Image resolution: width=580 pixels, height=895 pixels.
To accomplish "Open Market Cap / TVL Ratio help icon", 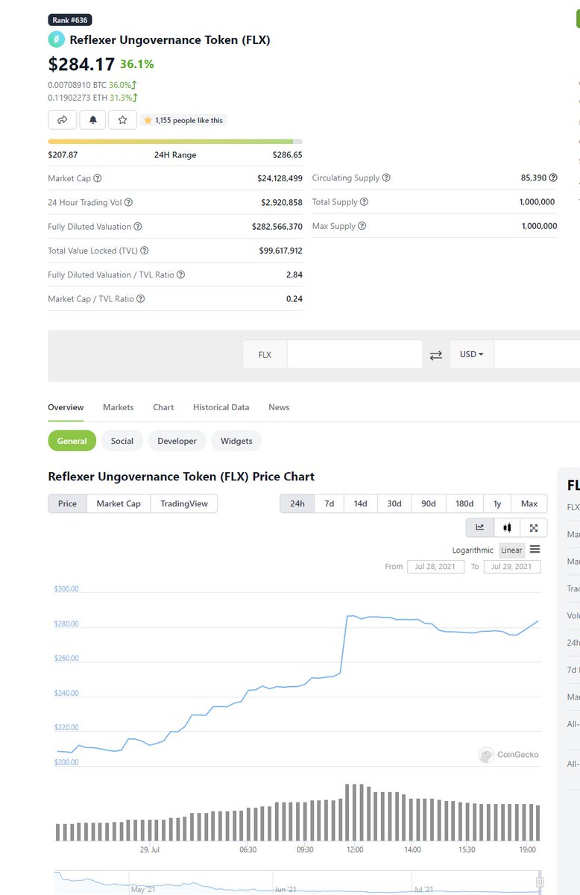I will pos(141,298).
